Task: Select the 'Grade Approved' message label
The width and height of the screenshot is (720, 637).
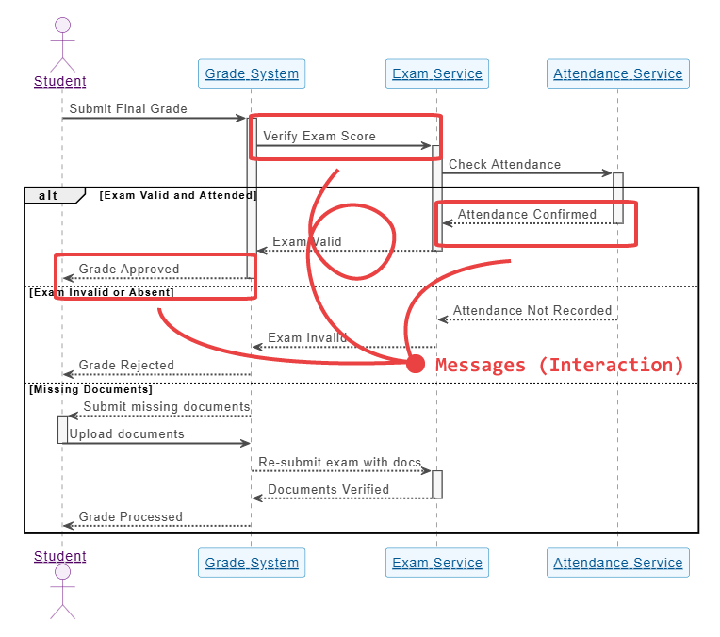Action: pos(128,269)
